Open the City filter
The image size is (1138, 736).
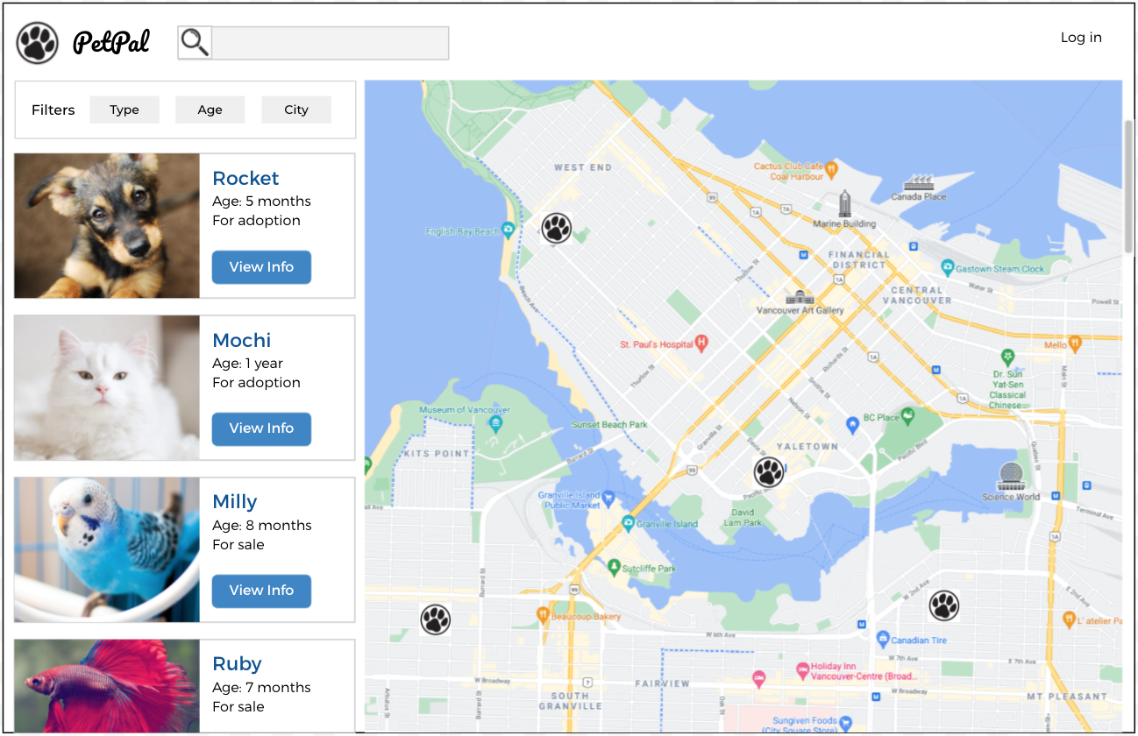click(x=296, y=110)
